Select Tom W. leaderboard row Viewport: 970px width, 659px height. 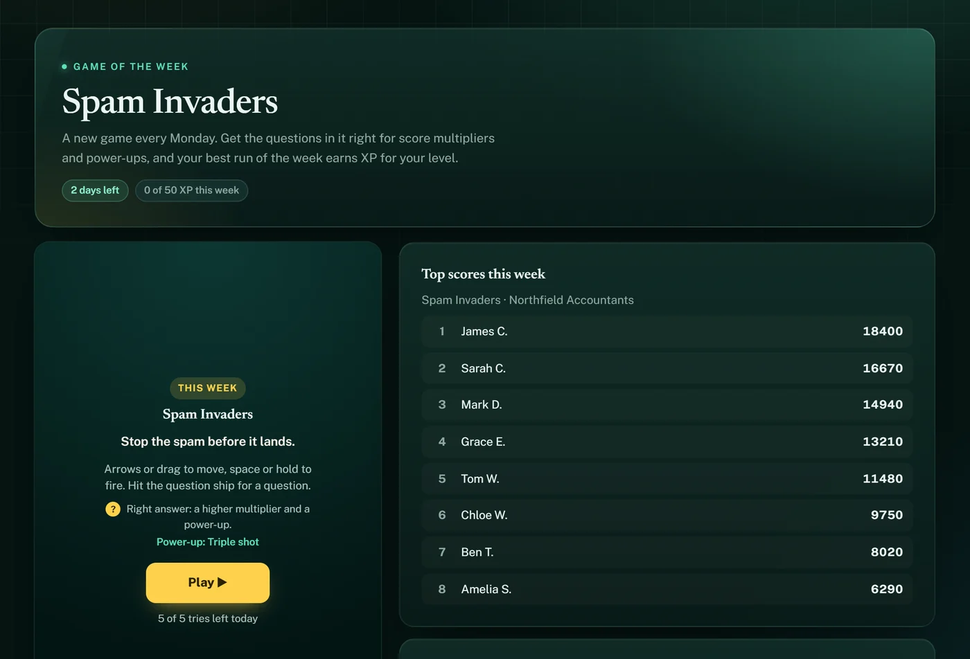(x=667, y=479)
